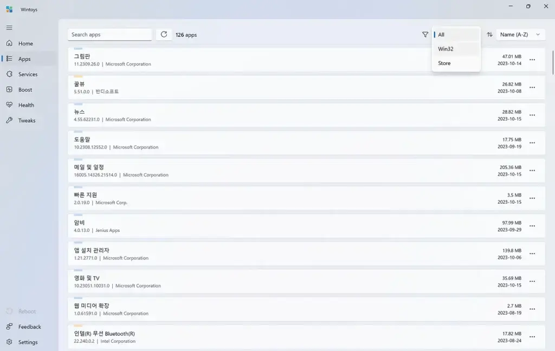The height and width of the screenshot is (351, 555).
Task: Select the 영화 및 TV app name
Action: [x=87, y=278]
